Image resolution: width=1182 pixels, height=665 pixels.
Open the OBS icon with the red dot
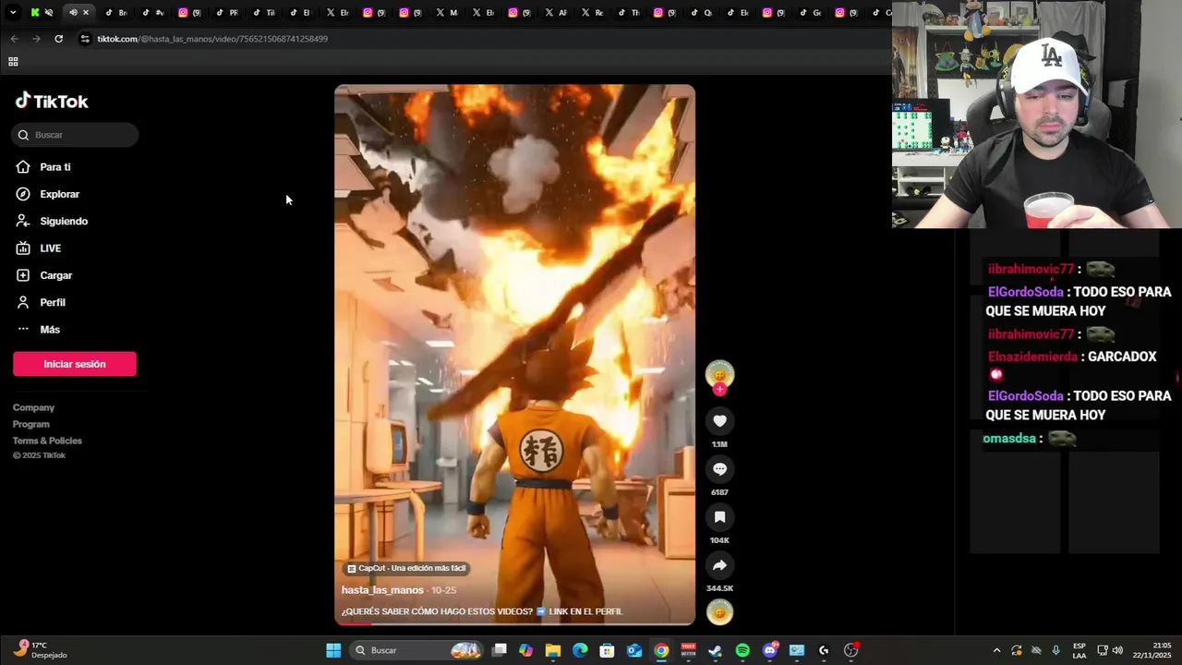pyautogui.click(x=851, y=650)
